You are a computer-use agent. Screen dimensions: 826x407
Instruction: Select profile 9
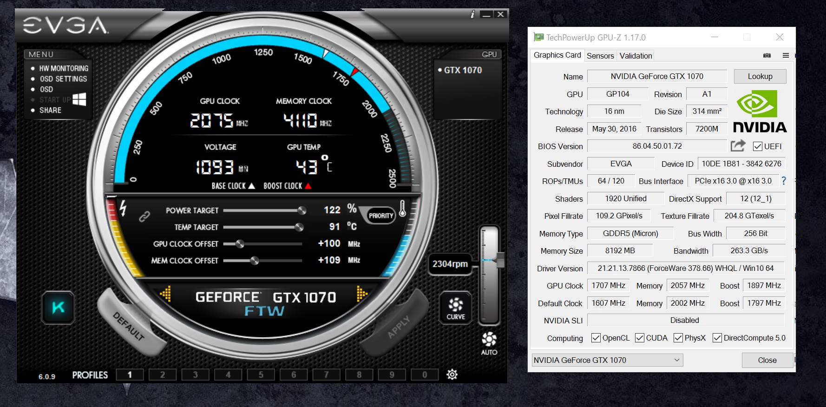click(x=392, y=374)
